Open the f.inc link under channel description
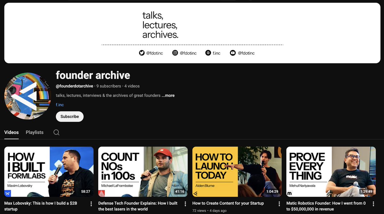Viewport: 384px width, 214px height. [60, 105]
